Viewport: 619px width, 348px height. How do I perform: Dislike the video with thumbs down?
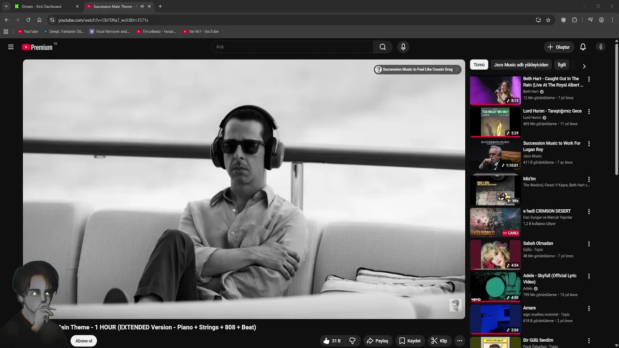[x=352, y=341]
